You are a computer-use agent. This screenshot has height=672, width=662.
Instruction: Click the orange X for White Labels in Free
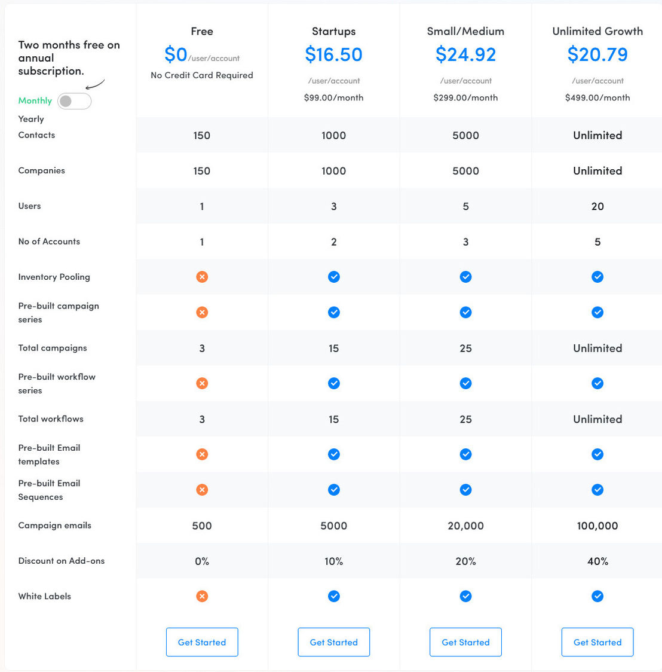pyautogui.click(x=202, y=596)
